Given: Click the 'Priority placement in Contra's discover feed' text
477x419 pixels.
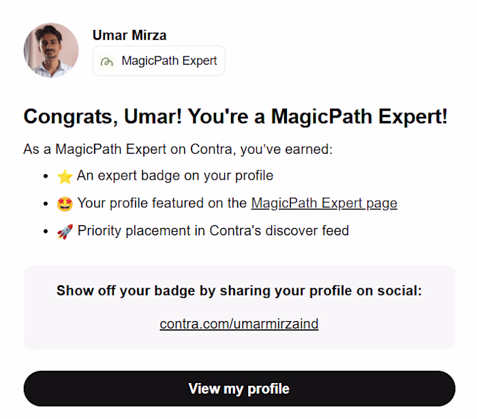Looking at the screenshot, I should coord(213,231).
